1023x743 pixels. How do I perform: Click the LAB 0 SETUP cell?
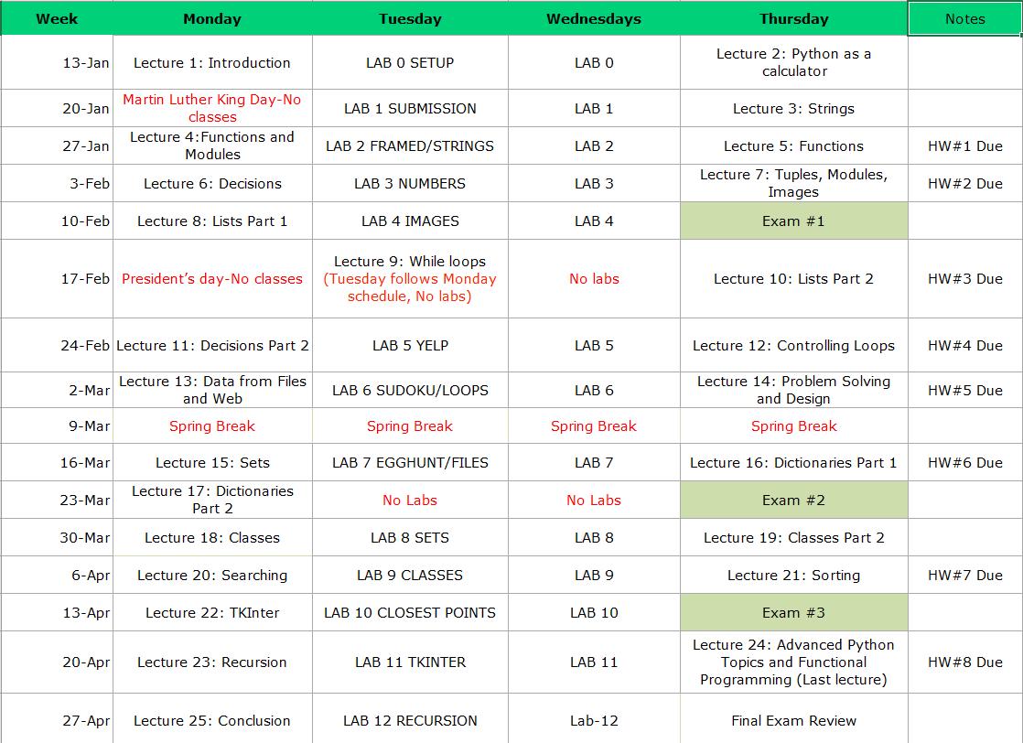click(x=410, y=62)
